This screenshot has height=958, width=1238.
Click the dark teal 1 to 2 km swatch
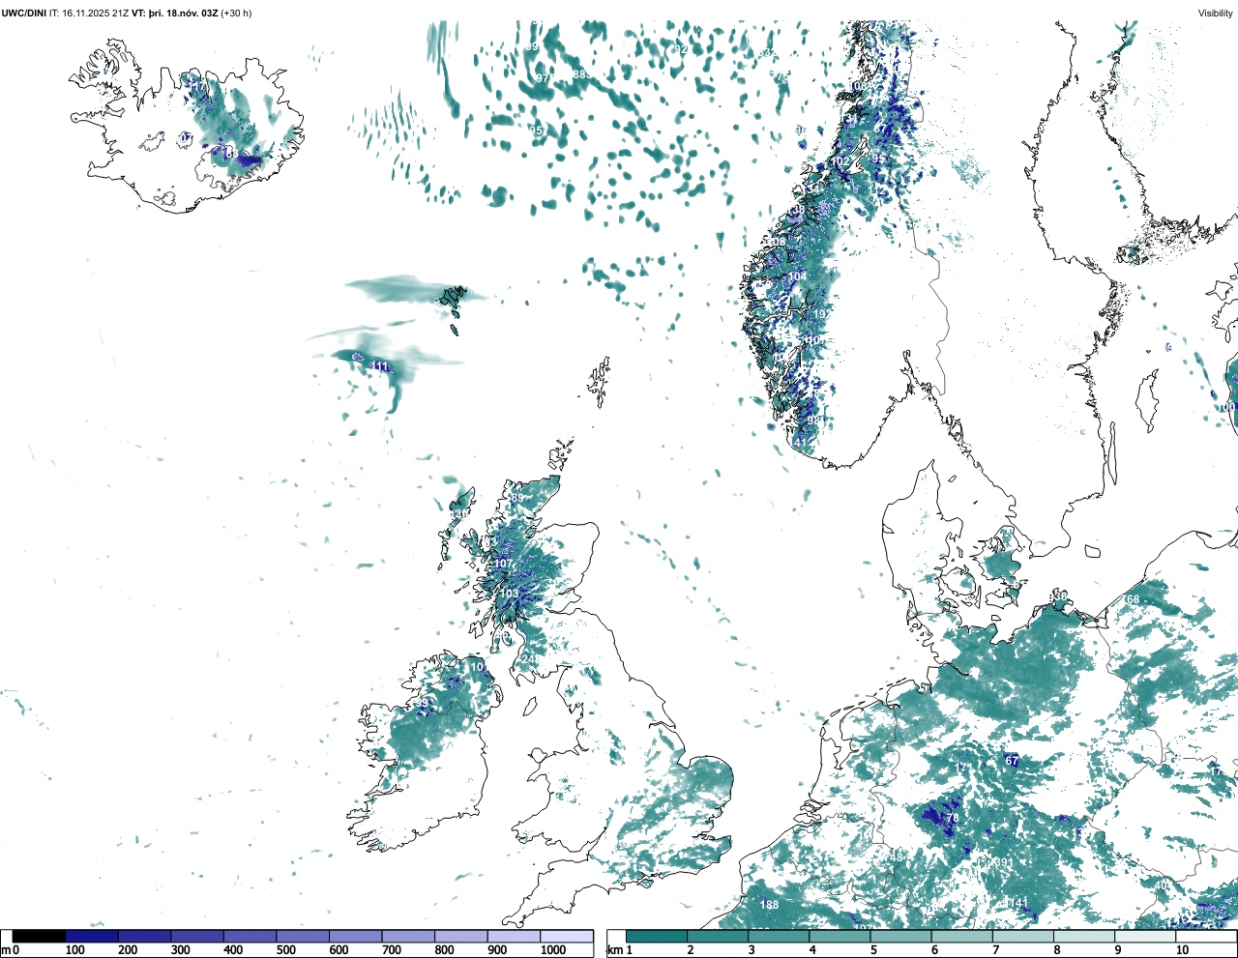pos(657,936)
